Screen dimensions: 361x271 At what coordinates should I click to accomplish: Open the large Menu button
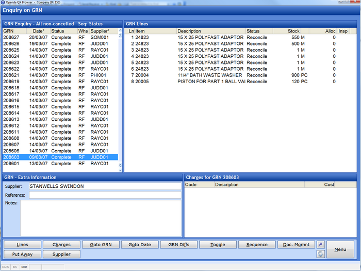point(340,249)
